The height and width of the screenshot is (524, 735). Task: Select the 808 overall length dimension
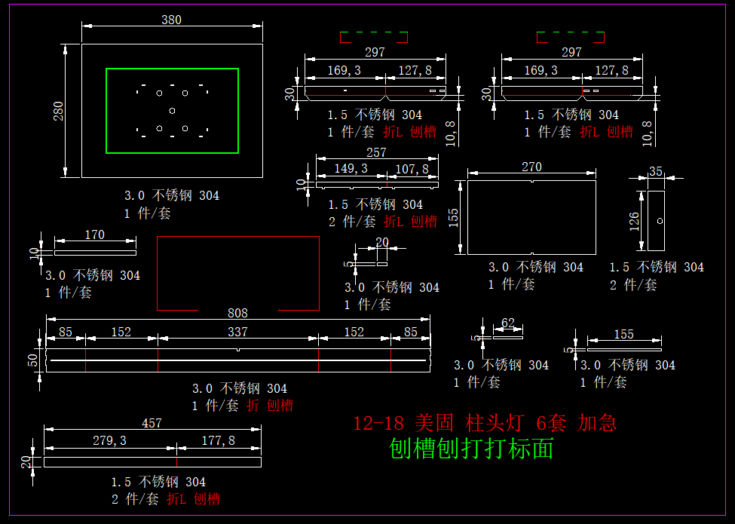point(237,313)
